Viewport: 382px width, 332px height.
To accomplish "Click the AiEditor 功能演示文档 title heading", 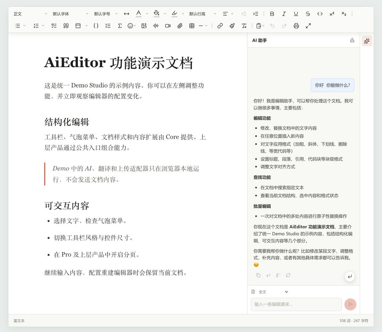I will [119, 63].
